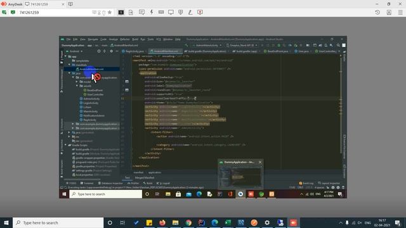
Task: Open the Android project view dropdown
Action: pos(75,51)
